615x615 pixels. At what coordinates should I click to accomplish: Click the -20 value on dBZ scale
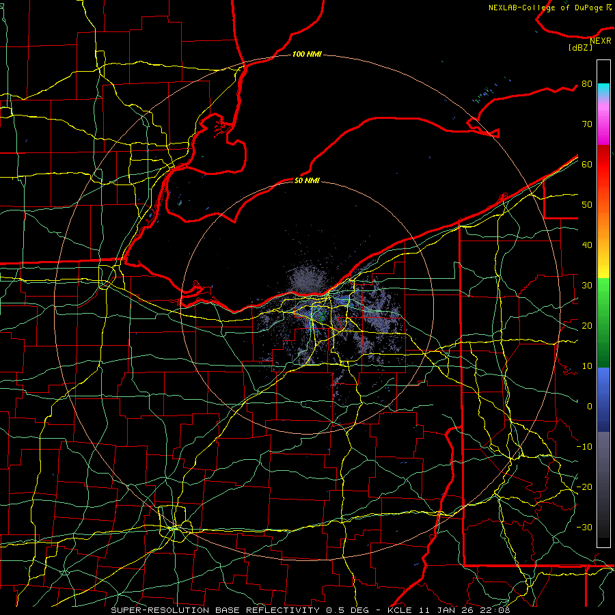pos(584,487)
